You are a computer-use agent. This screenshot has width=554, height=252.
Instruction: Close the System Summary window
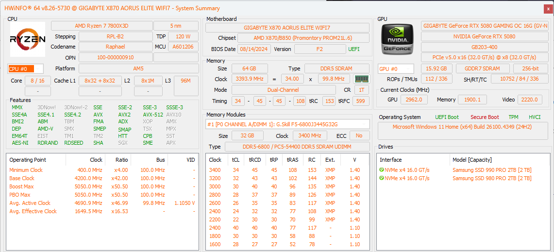[x=548, y=8]
